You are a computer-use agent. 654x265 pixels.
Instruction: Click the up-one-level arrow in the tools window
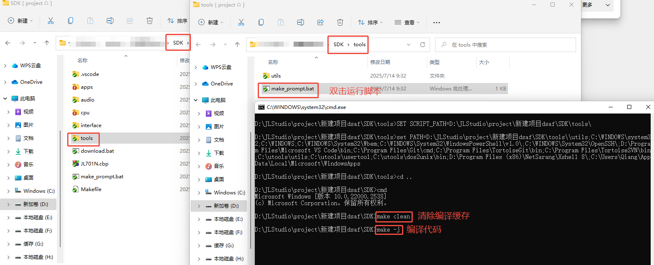(237, 45)
